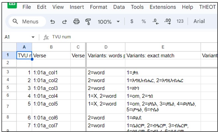The width and height of the screenshot is (218, 132).
Task: Format as currency with dollar icon
Action: tap(132, 21)
